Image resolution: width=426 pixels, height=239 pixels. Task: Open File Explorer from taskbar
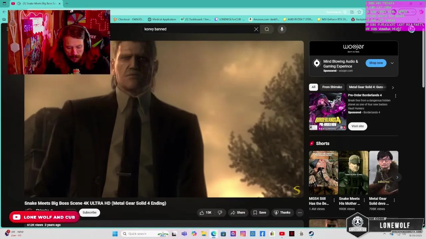coord(204,234)
